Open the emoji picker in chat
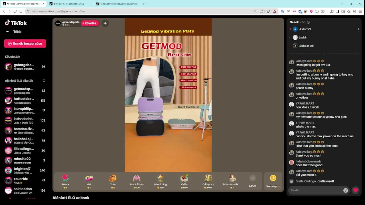The height and width of the screenshot is (205, 365). coord(346,190)
